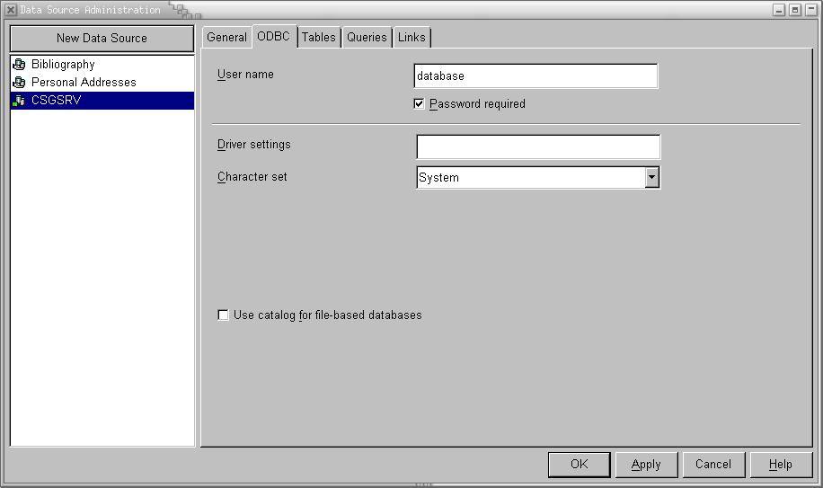
Task: Click the Apply button
Action: [646, 465]
